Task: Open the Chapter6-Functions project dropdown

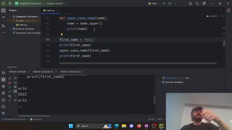Action: tap(29, 3)
